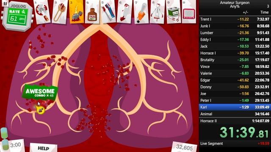Click the 32,605 score note

185,147
